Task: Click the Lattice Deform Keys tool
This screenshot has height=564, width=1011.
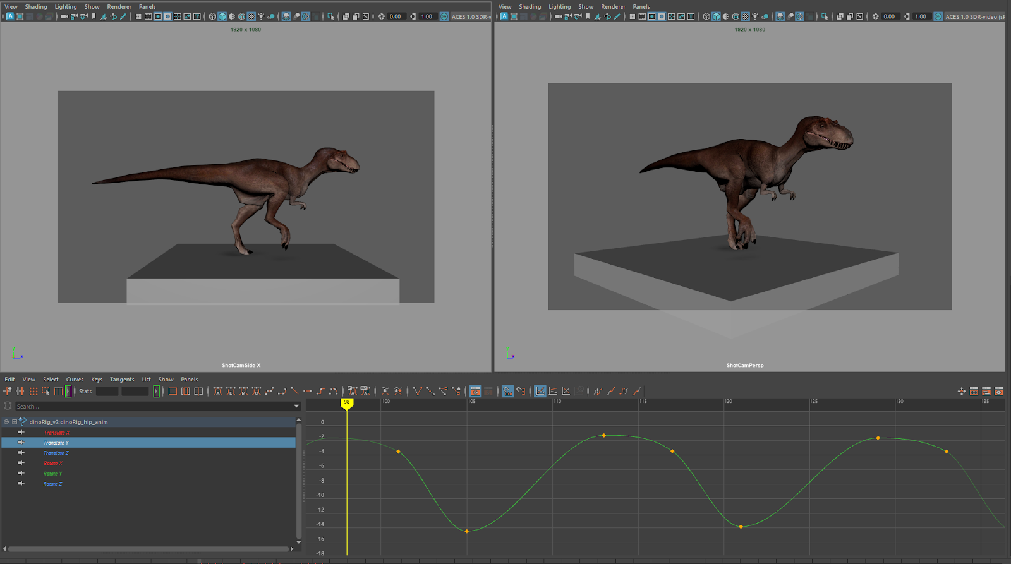Action: pos(33,392)
